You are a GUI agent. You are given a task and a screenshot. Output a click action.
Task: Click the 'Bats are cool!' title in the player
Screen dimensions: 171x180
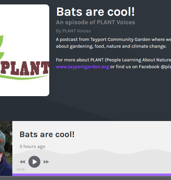(x=47, y=134)
